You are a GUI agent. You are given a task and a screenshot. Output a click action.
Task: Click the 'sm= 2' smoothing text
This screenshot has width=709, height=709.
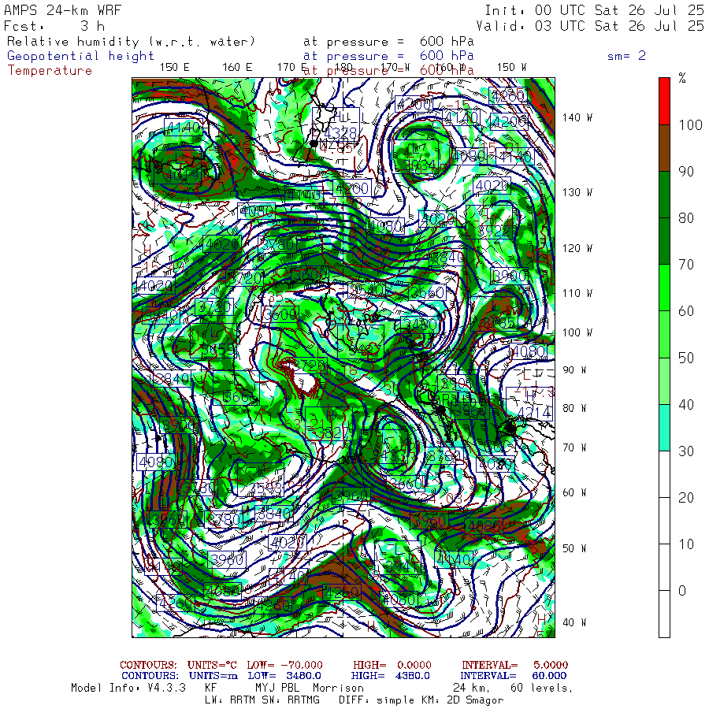point(627,56)
